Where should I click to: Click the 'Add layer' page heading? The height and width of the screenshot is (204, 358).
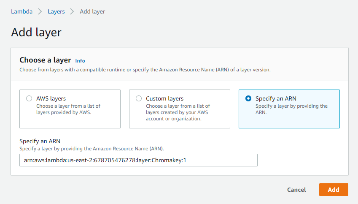pos(36,32)
